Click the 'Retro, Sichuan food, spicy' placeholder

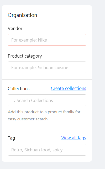coord(37,150)
